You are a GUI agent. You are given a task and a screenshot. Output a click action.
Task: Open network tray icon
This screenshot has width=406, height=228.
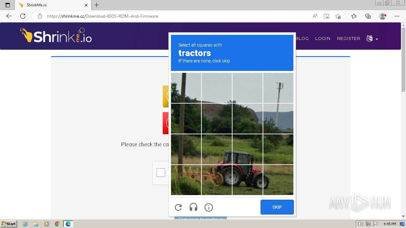click(x=368, y=224)
